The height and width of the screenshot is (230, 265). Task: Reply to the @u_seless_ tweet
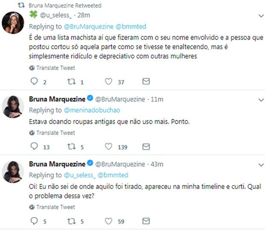click(35, 82)
